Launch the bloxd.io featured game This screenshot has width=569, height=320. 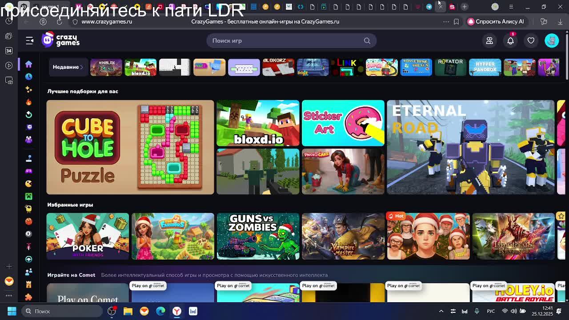pyautogui.click(x=258, y=123)
